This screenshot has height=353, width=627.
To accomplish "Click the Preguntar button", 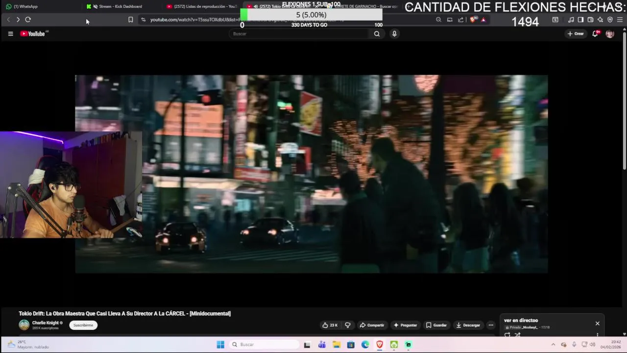I will (x=405, y=325).
